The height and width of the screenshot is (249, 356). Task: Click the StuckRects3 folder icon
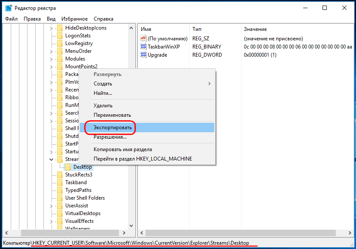pos(60,175)
